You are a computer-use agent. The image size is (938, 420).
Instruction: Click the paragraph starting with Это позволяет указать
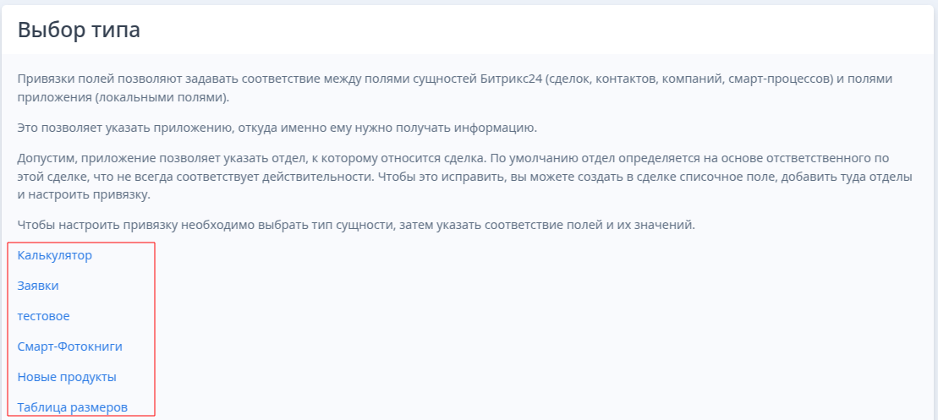click(275, 128)
